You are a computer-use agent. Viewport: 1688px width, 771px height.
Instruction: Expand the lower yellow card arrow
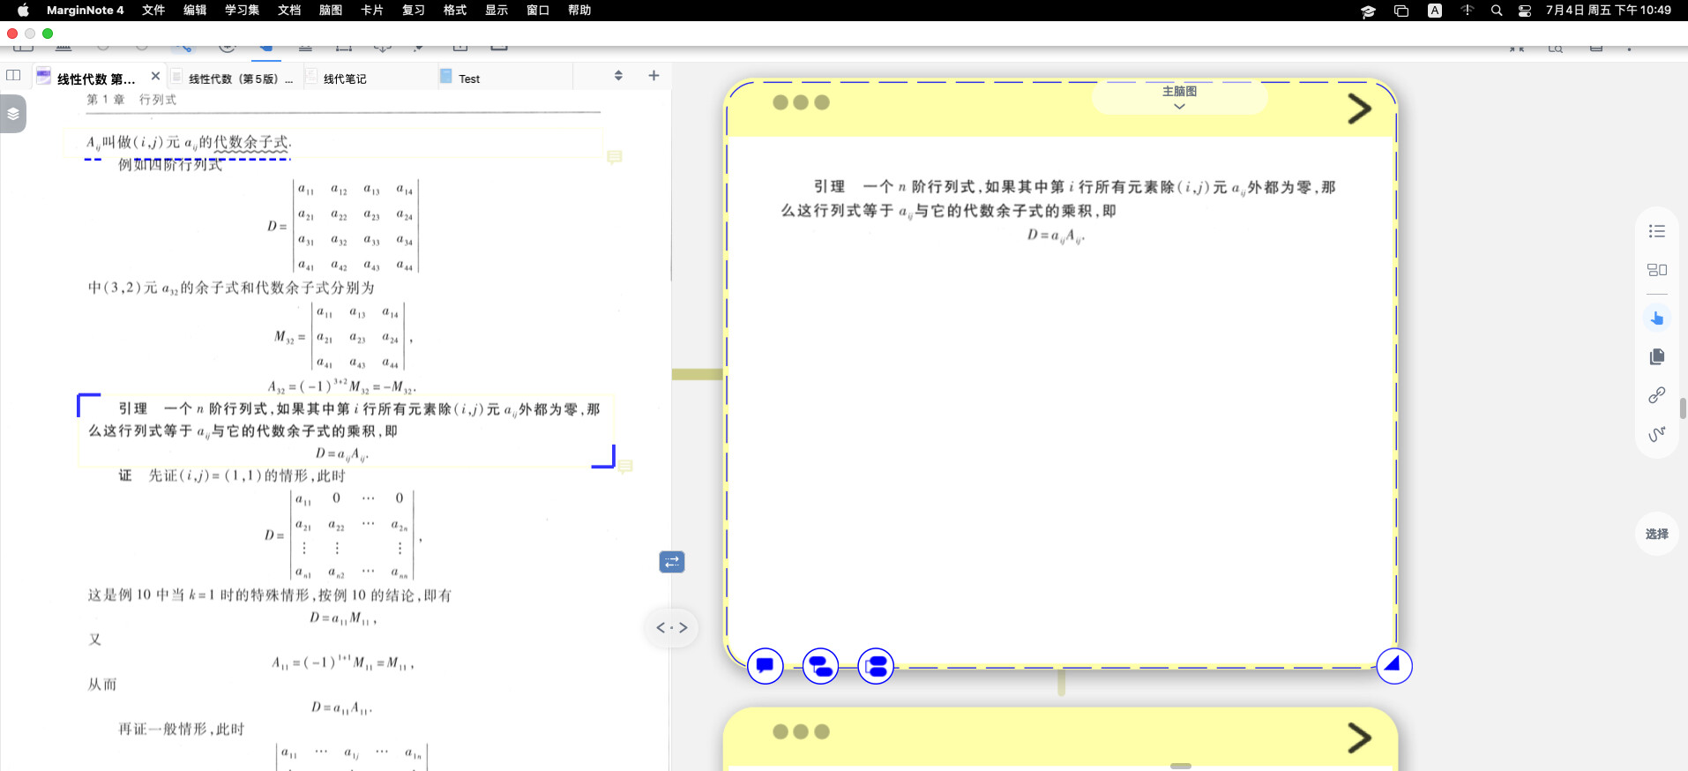coord(1359,738)
